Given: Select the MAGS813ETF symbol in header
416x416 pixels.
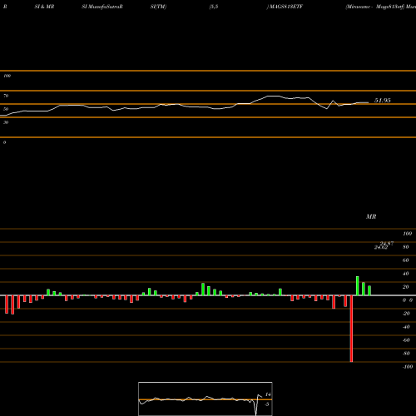Looking at the screenshot, I should click(286, 7).
